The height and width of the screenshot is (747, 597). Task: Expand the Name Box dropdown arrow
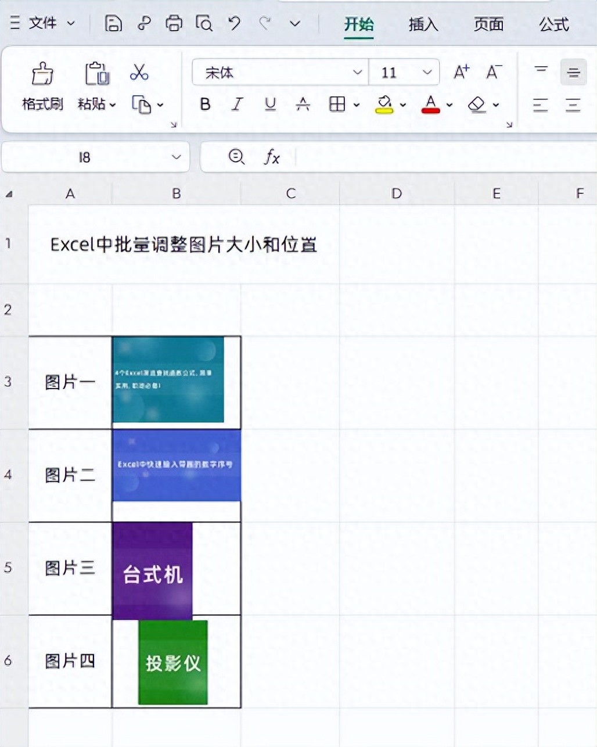coord(176,157)
